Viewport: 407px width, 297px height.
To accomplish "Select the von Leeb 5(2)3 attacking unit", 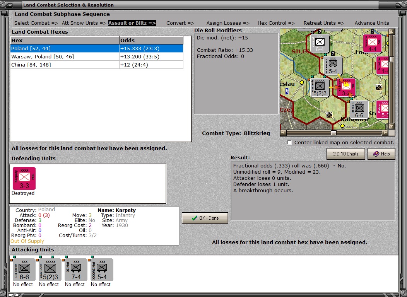I will (x=50, y=270).
